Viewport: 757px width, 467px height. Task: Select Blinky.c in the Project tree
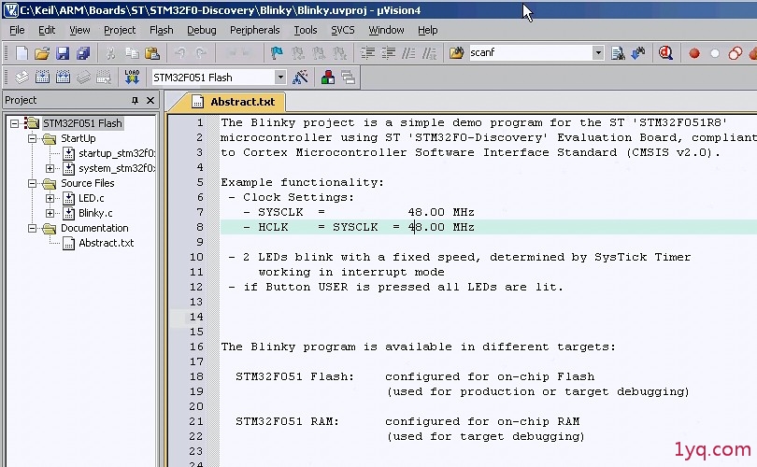[95, 213]
